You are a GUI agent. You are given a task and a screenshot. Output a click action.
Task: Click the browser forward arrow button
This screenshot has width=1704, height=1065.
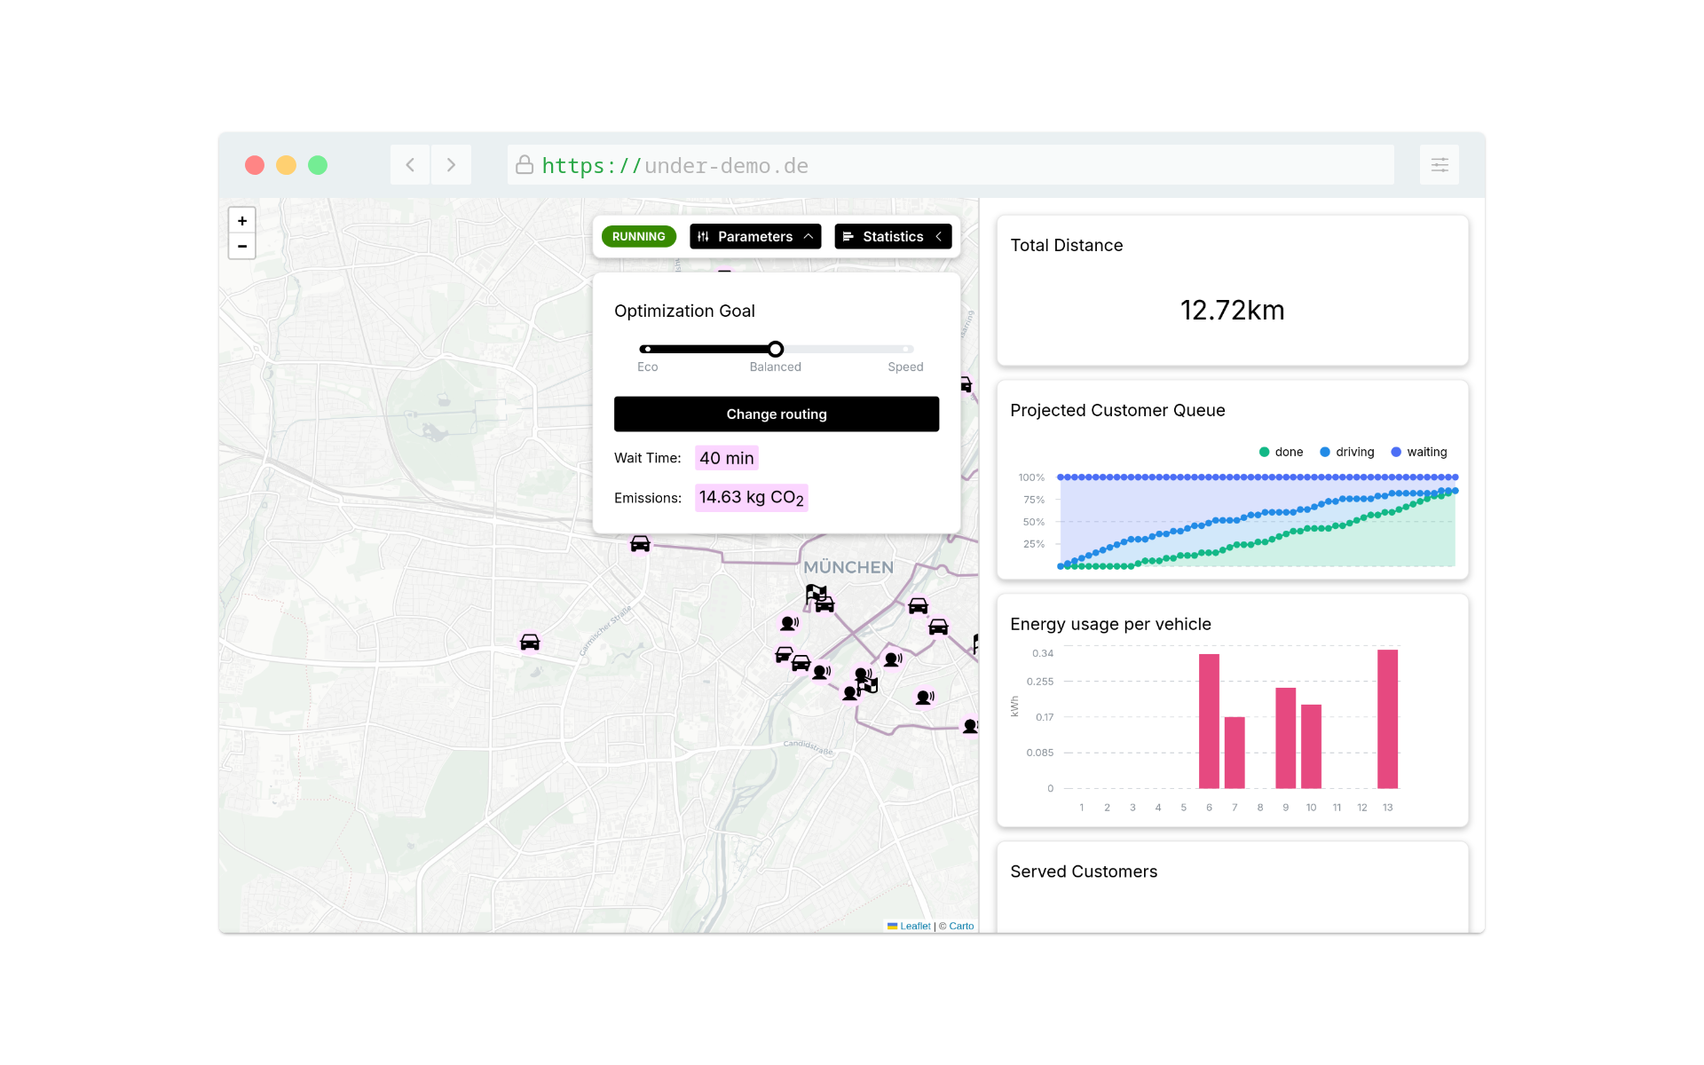pyautogui.click(x=451, y=165)
